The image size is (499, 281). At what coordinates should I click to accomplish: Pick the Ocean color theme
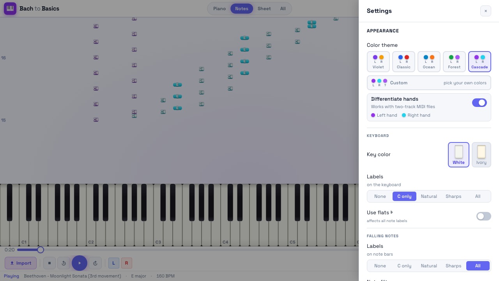429,62
